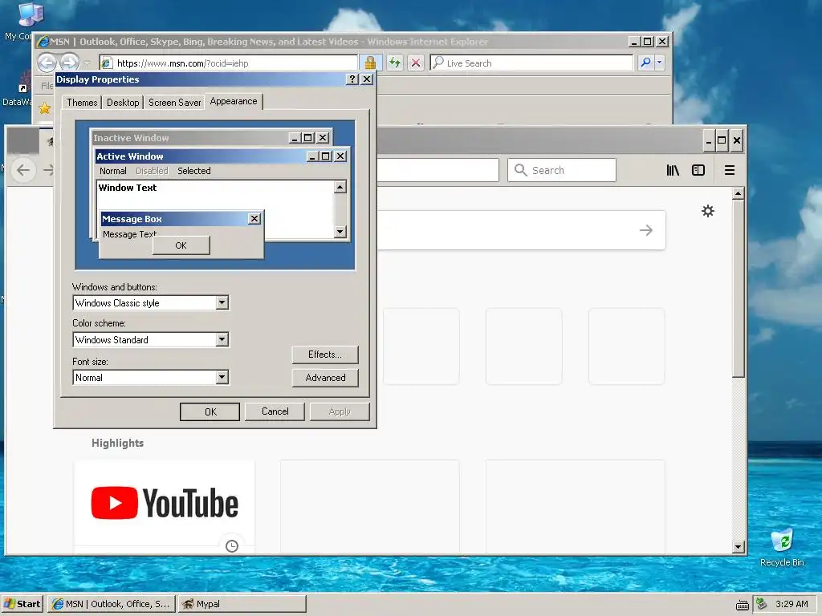The image size is (822, 616).
Task: Switch to the Themes tab
Action: (82, 103)
